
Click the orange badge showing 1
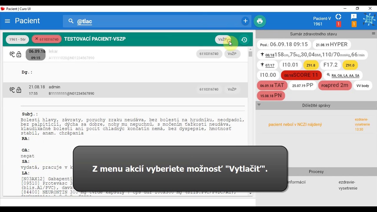click(x=354, y=24)
